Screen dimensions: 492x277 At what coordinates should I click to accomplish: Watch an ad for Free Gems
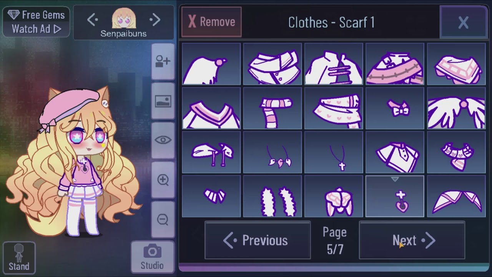click(37, 22)
